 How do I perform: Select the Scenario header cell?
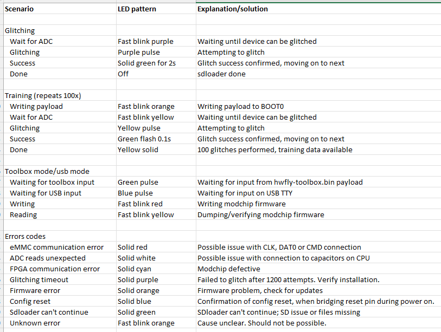[x=60, y=9]
